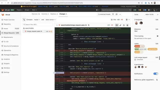Click the Download link in performance bar
Image resolution: width=160 pixels, height=90 pixels.
pyautogui.click(x=105, y=6)
